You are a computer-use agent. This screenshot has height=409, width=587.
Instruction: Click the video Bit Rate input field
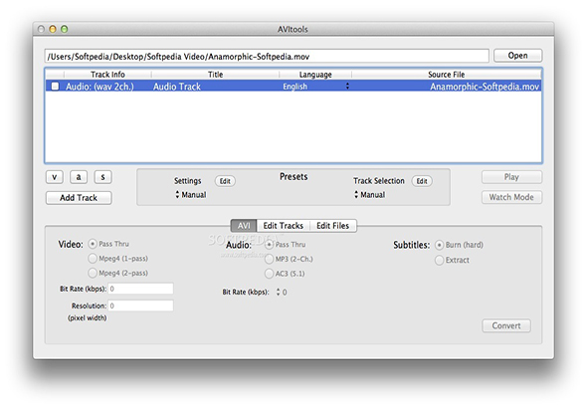[140, 289]
